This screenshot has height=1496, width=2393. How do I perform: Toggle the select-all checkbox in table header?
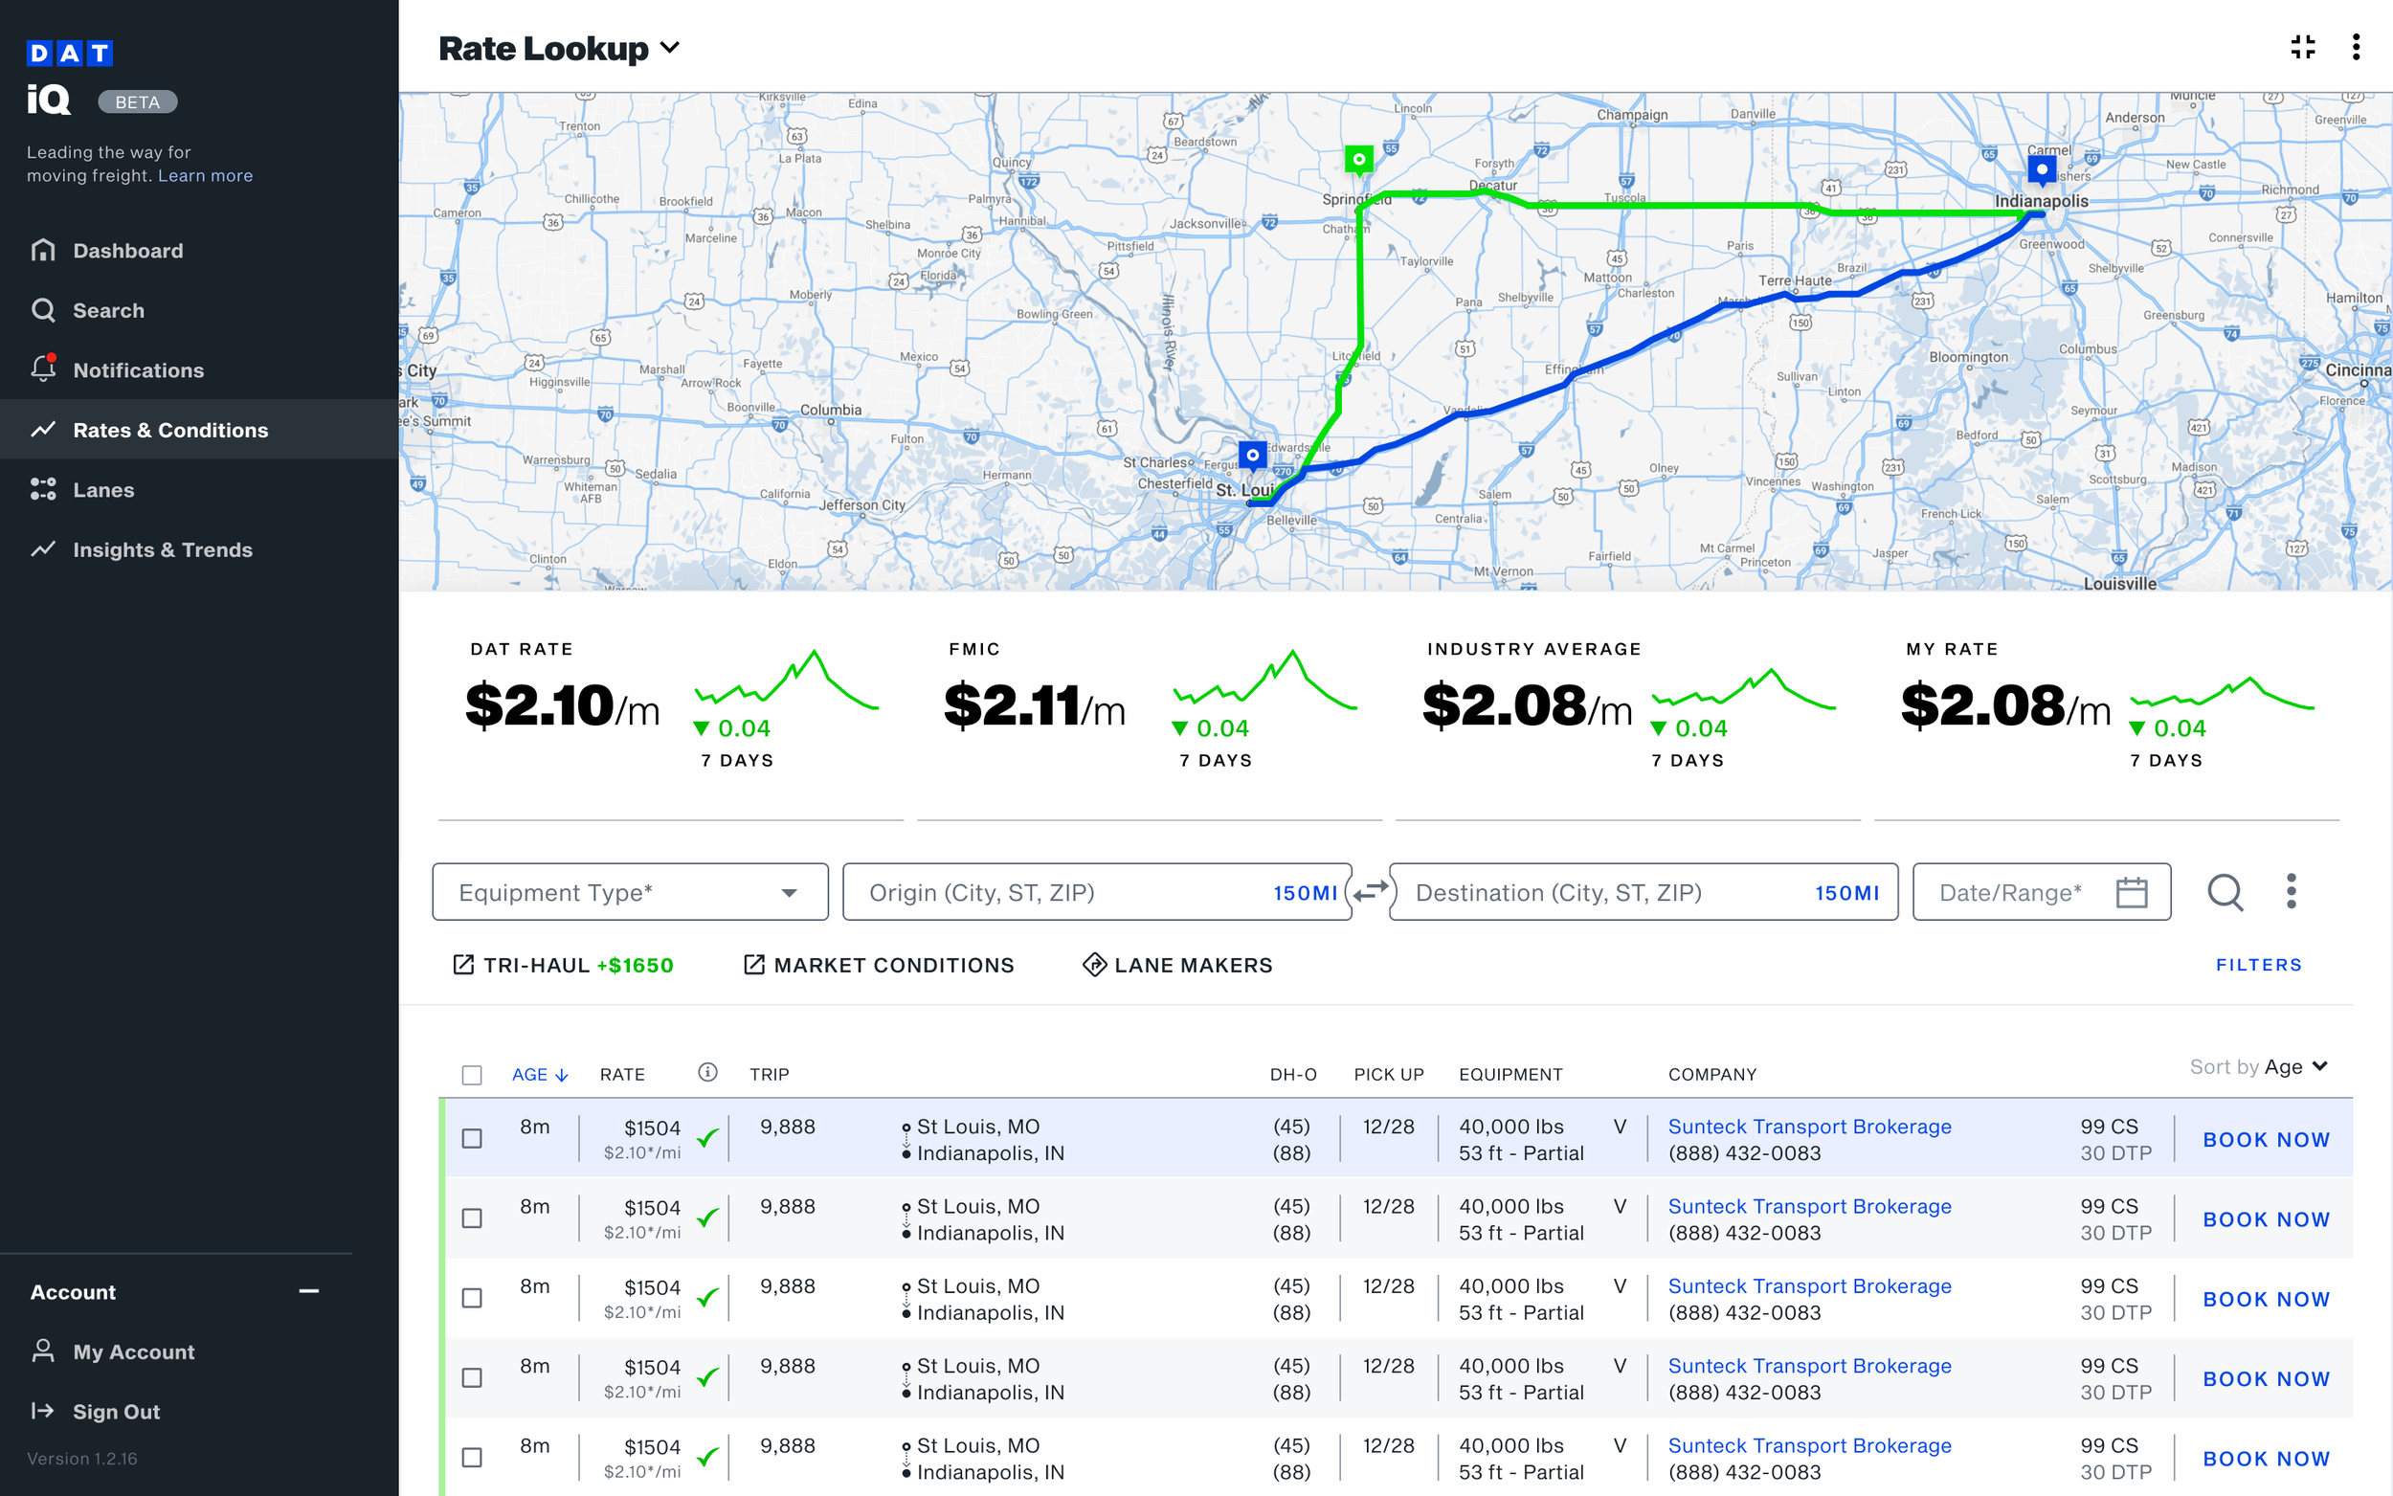coord(472,1075)
